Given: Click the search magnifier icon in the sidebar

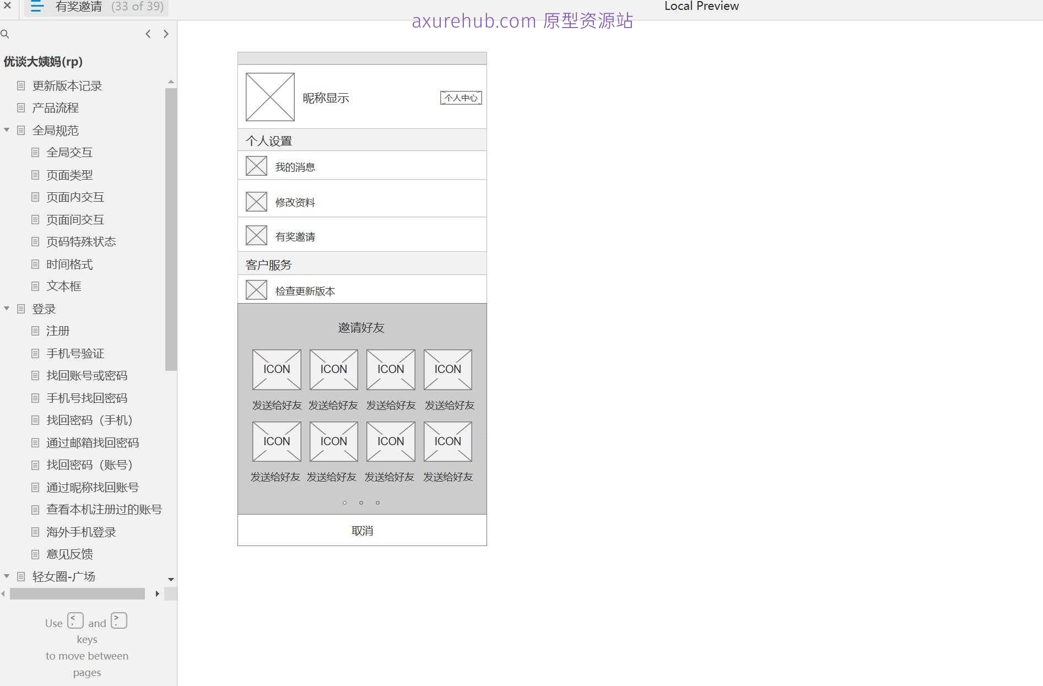Looking at the screenshot, I should pyautogui.click(x=5, y=34).
